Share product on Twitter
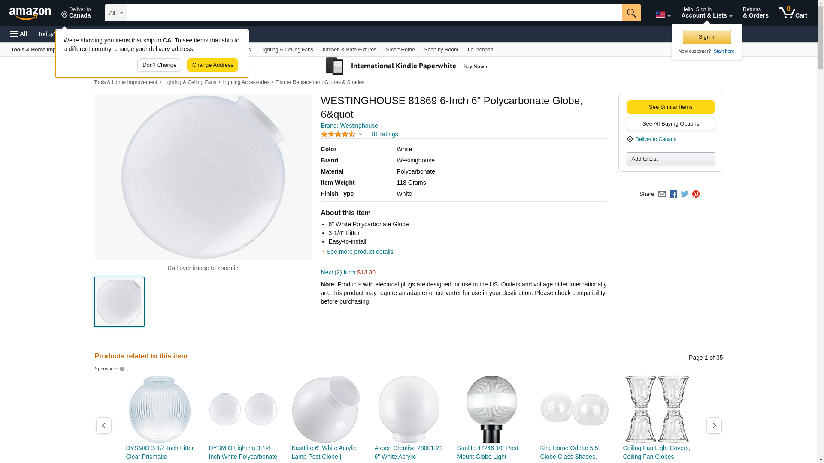 coord(685,194)
